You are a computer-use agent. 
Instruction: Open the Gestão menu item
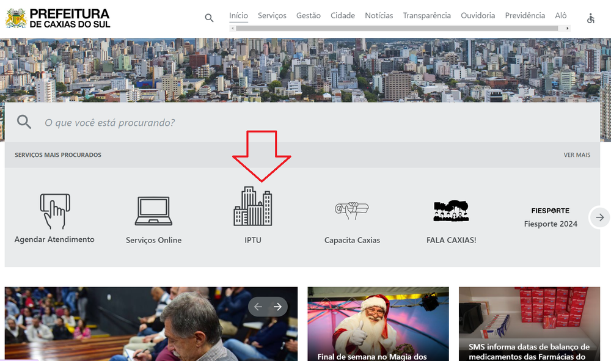(x=308, y=16)
